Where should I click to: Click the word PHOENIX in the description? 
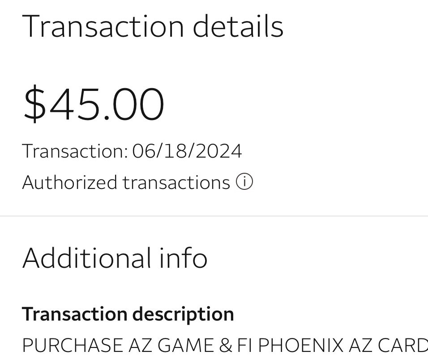point(301,345)
